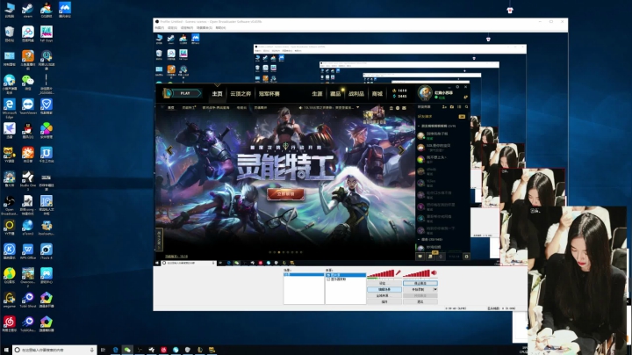Viewport: 632px width, 355px height.
Task: Open the Recycle Bin desktop icon
Action: pyautogui.click(x=10, y=34)
